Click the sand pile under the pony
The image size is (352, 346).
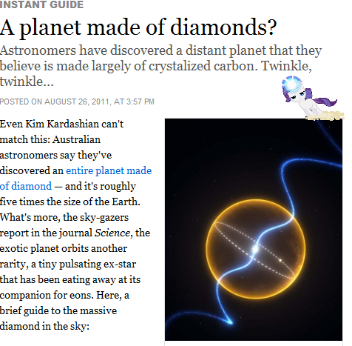coord(325,116)
